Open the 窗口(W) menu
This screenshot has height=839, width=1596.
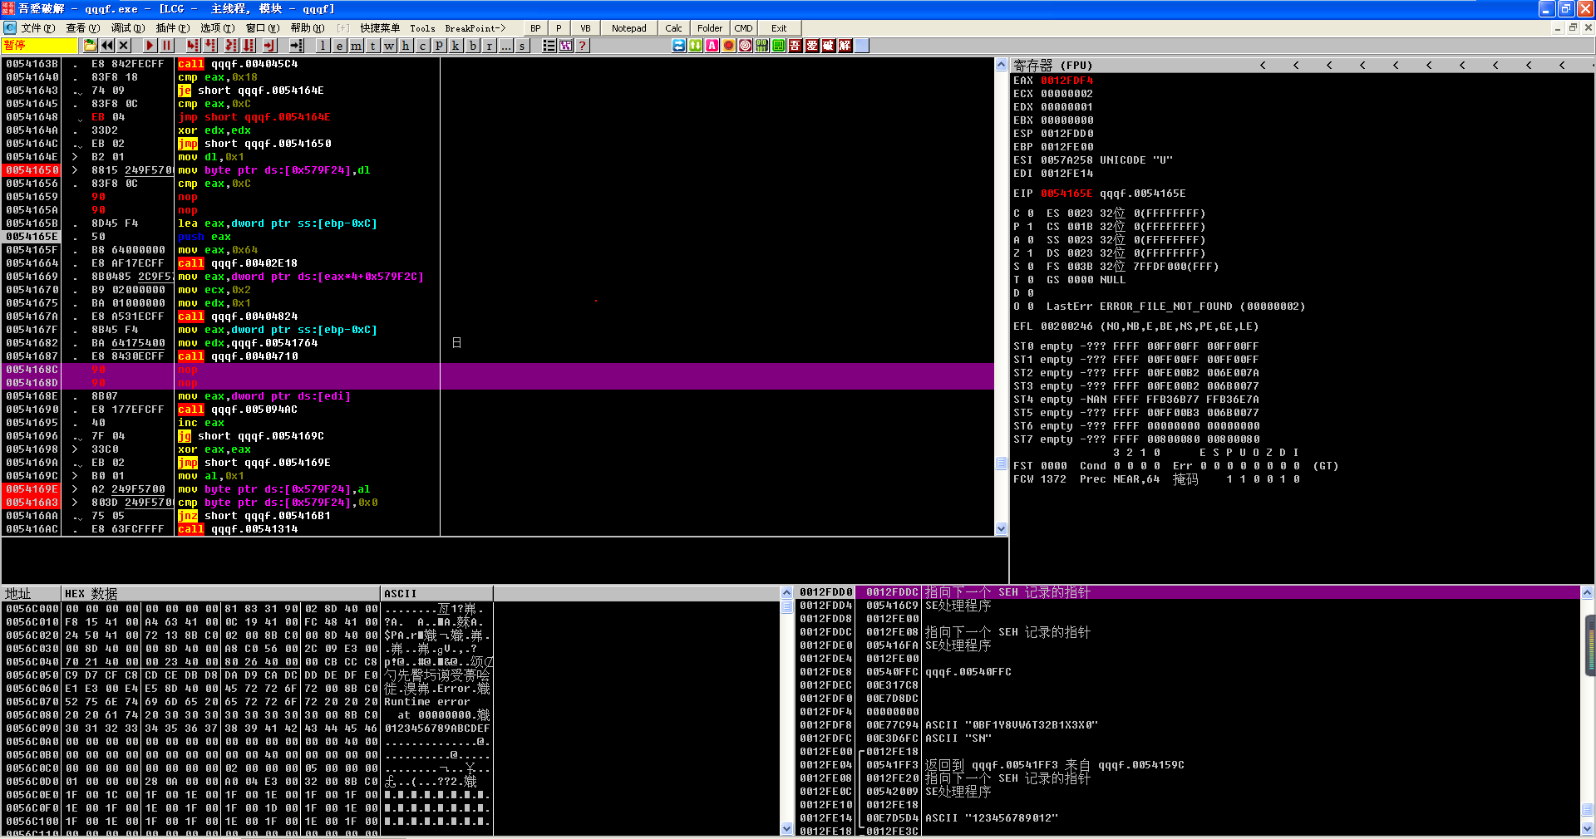(x=263, y=28)
